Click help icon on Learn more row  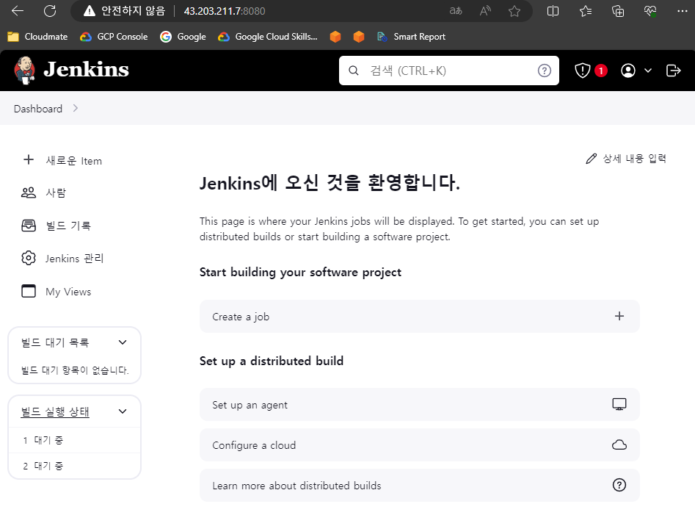point(619,485)
